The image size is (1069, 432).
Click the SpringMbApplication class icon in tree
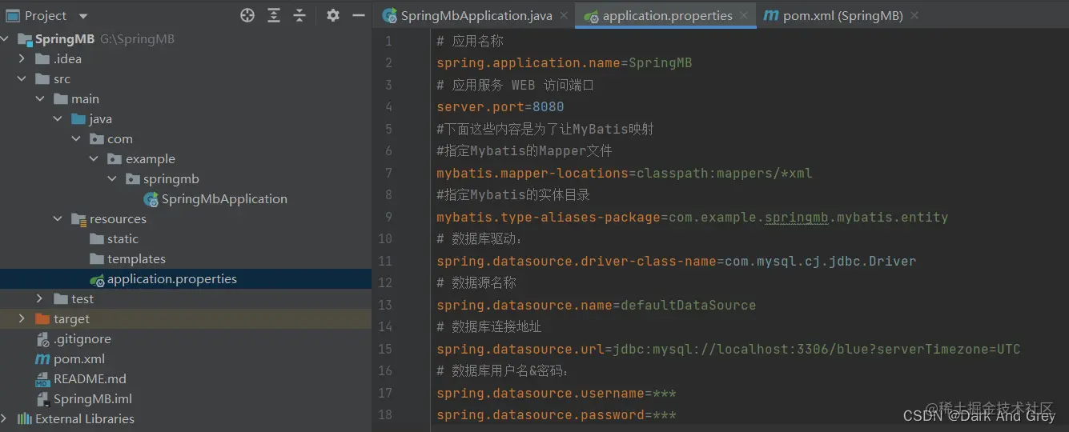(x=151, y=199)
